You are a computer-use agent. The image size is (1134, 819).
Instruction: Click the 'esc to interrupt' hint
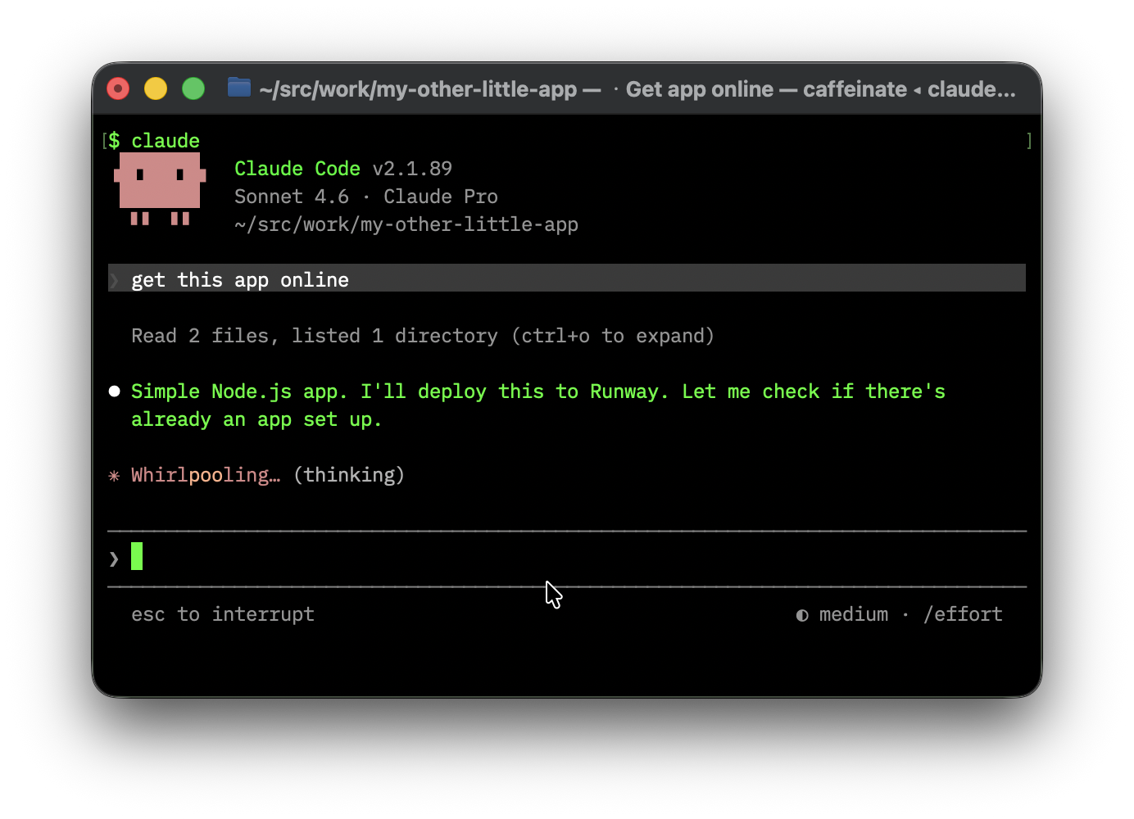tap(222, 614)
